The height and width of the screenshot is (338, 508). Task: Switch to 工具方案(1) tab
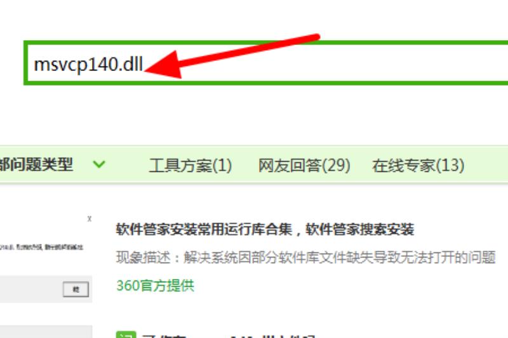point(190,166)
